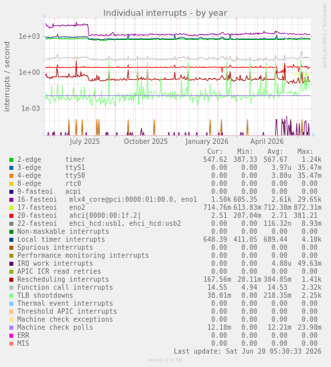
Task: Click the swatch for Threshold APIC interrupts
Action: (11, 312)
